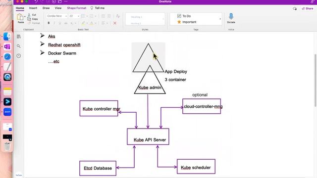The height and width of the screenshot is (178, 317).
Task: Expand the Tags gallery arrow
Action: pos(220,19)
